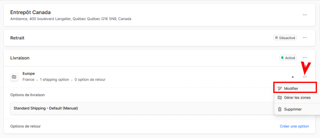Click the Options de retour label
Image resolution: width=320 pixels, height=138 pixels.
(25, 126)
